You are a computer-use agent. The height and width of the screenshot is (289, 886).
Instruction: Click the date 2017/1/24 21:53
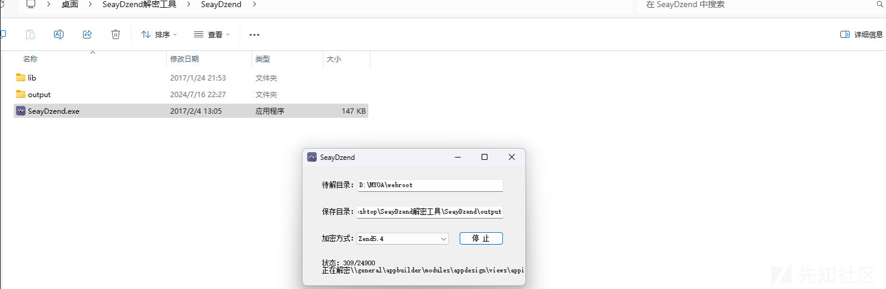click(x=198, y=78)
